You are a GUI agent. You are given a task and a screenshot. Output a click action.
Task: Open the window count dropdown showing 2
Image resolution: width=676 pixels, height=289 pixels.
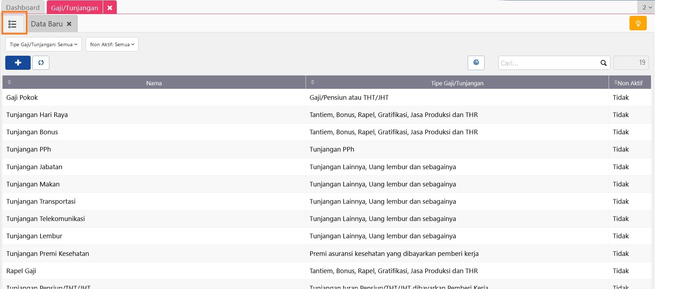click(x=647, y=7)
